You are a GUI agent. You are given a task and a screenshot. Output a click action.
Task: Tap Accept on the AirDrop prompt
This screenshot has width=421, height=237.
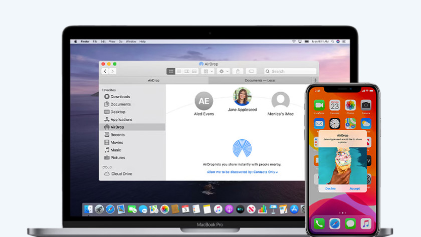click(355, 188)
